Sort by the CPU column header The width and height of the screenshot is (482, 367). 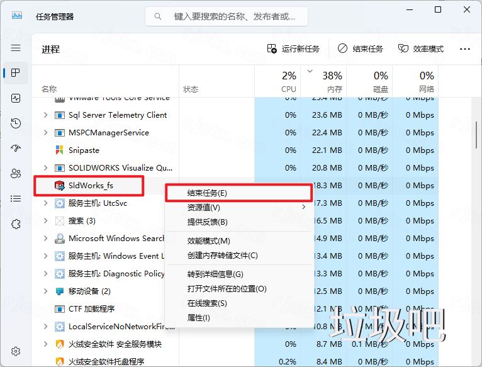click(x=277, y=82)
